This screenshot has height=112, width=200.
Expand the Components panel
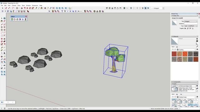(x=185, y=82)
